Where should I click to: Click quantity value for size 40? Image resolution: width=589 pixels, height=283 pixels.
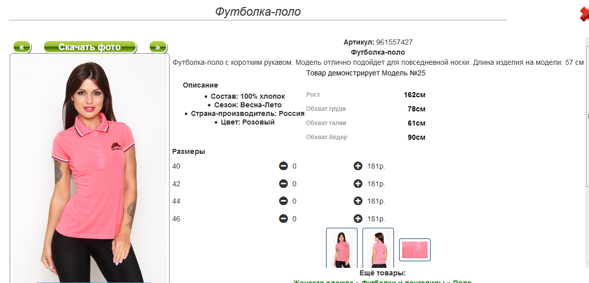[x=294, y=166]
